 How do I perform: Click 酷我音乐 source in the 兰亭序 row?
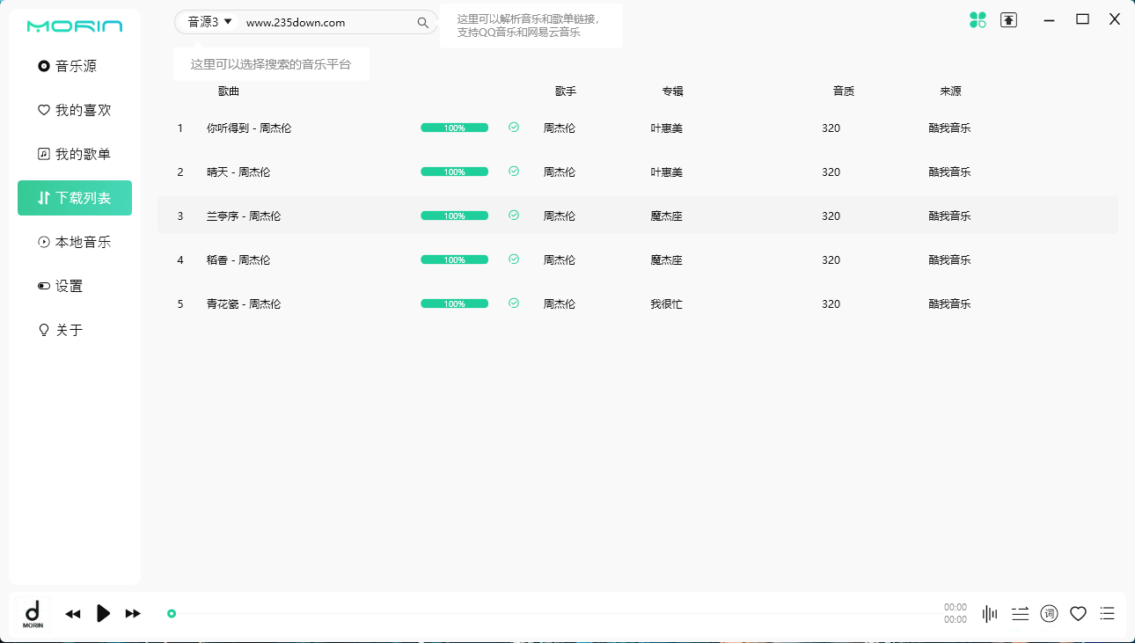tap(950, 216)
